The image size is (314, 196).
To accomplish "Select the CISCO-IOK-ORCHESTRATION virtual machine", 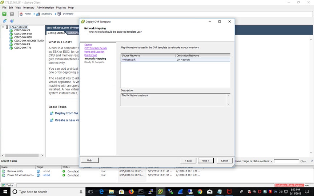I will 29,41.
